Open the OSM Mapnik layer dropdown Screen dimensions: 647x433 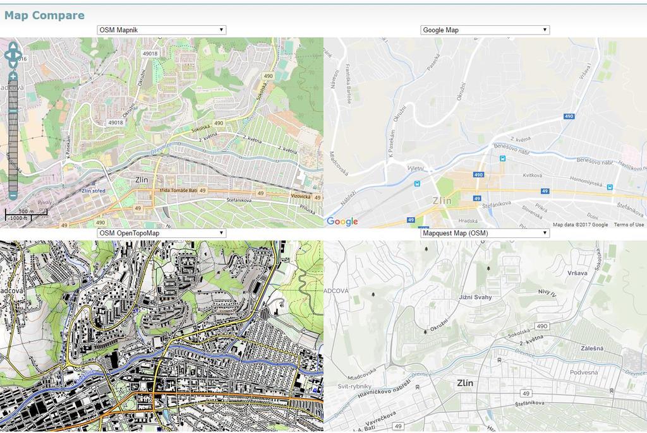(x=162, y=30)
